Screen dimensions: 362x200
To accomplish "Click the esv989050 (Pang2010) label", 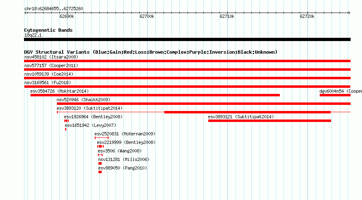I will tap(122, 168).
